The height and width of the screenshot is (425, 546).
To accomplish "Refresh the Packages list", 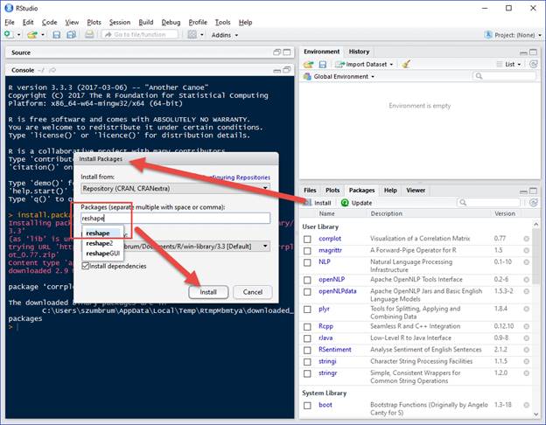I will tap(535, 202).
